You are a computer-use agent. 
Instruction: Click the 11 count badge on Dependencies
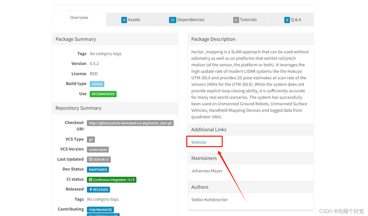point(173,20)
